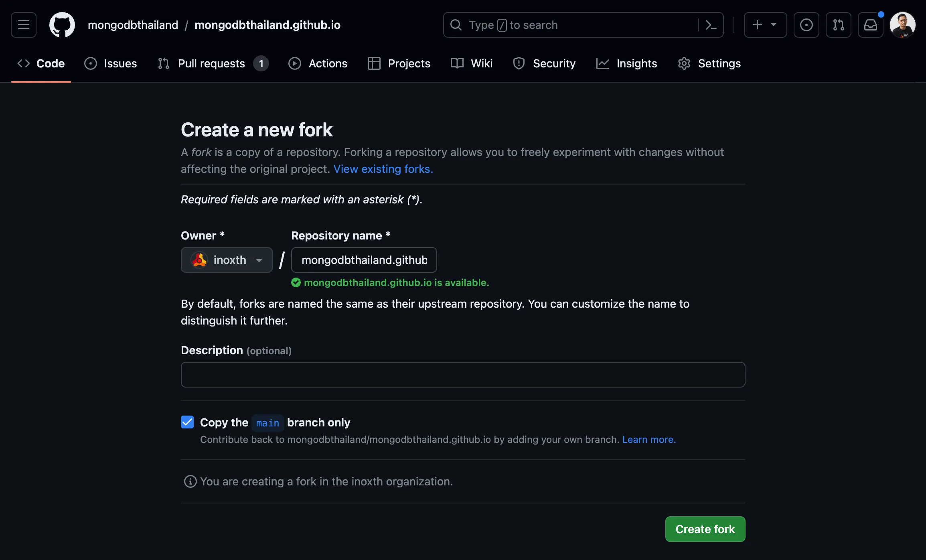Open the user profile avatar
The image size is (926, 560).
(902, 25)
